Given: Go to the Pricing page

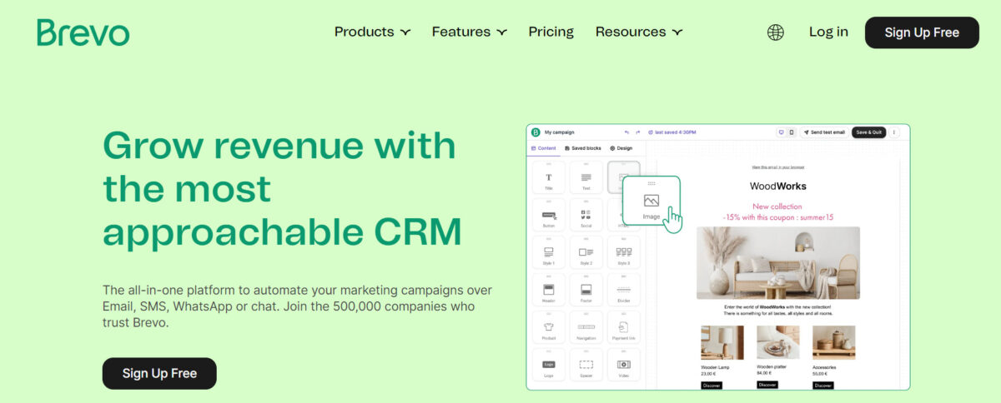Looking at the screenshot, I should click(x=551, y=32).
